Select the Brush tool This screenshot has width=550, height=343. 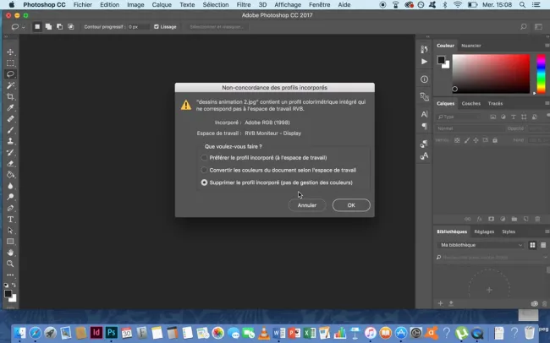coord(10,130)
